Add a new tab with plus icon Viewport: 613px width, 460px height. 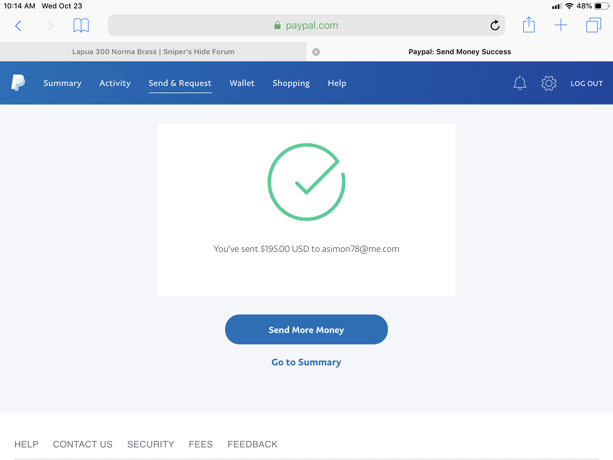click(561, 25)
